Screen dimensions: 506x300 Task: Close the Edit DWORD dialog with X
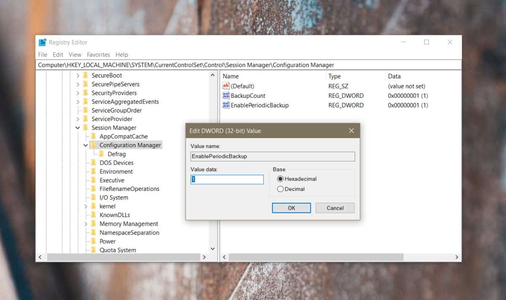click(351, 131)
